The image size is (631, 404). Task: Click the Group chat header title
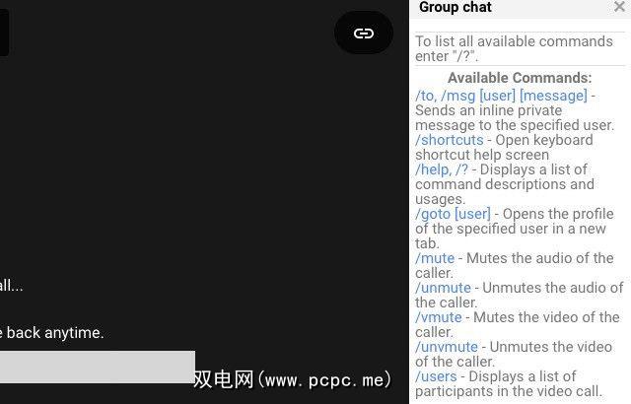click(x=456, y=7)
